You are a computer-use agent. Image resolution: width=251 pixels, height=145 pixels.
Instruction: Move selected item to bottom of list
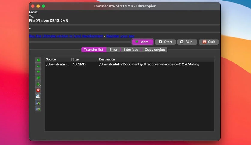(x=38, y=78)
